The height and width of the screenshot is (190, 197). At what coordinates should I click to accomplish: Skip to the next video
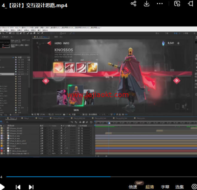(x=31, y=187)
